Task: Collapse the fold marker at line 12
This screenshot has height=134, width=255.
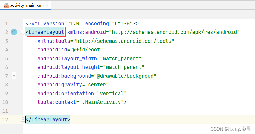Action: pos(23,119)
